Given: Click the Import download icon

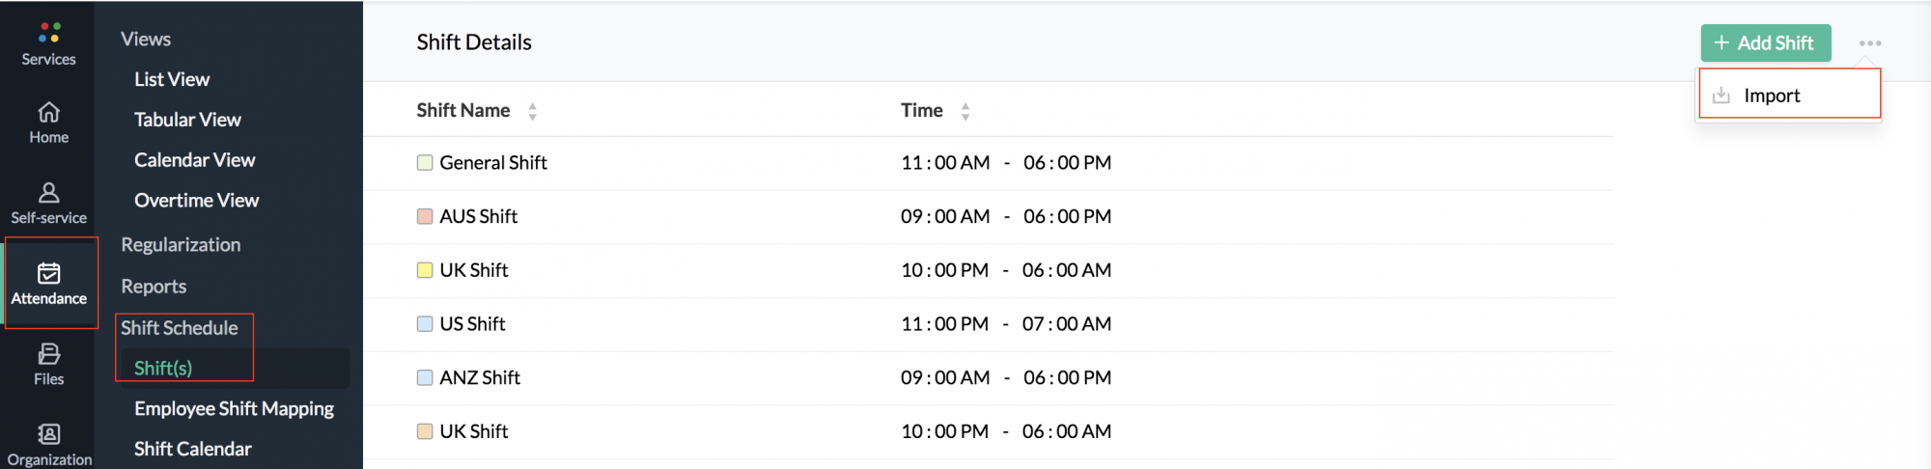Looking at the screenshot, I should pos(1721,96).
